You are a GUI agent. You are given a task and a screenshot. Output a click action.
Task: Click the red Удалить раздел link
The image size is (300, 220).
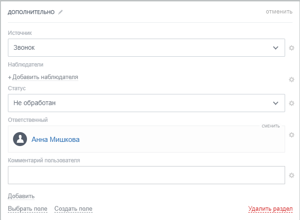click(x=270, y=209)
